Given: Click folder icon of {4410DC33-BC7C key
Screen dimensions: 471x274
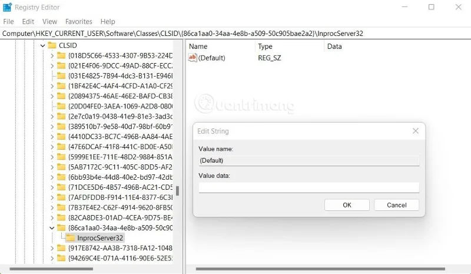Looking at the screenshot, I should coord(61,137).
